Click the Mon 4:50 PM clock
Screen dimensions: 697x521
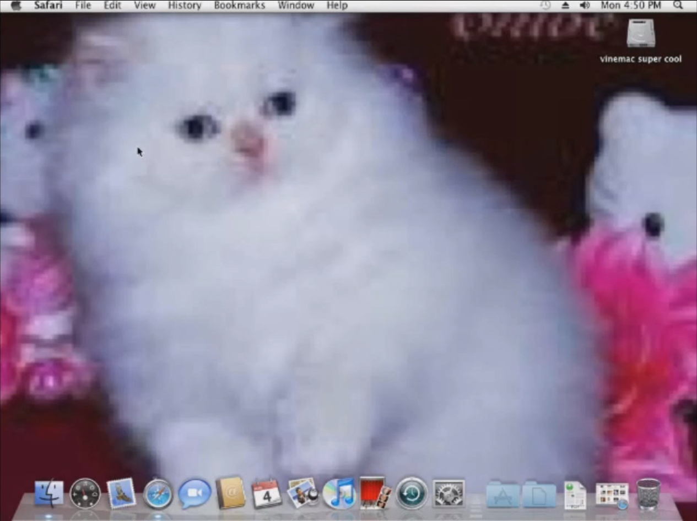pyautogui.click(x=631, y=6)
